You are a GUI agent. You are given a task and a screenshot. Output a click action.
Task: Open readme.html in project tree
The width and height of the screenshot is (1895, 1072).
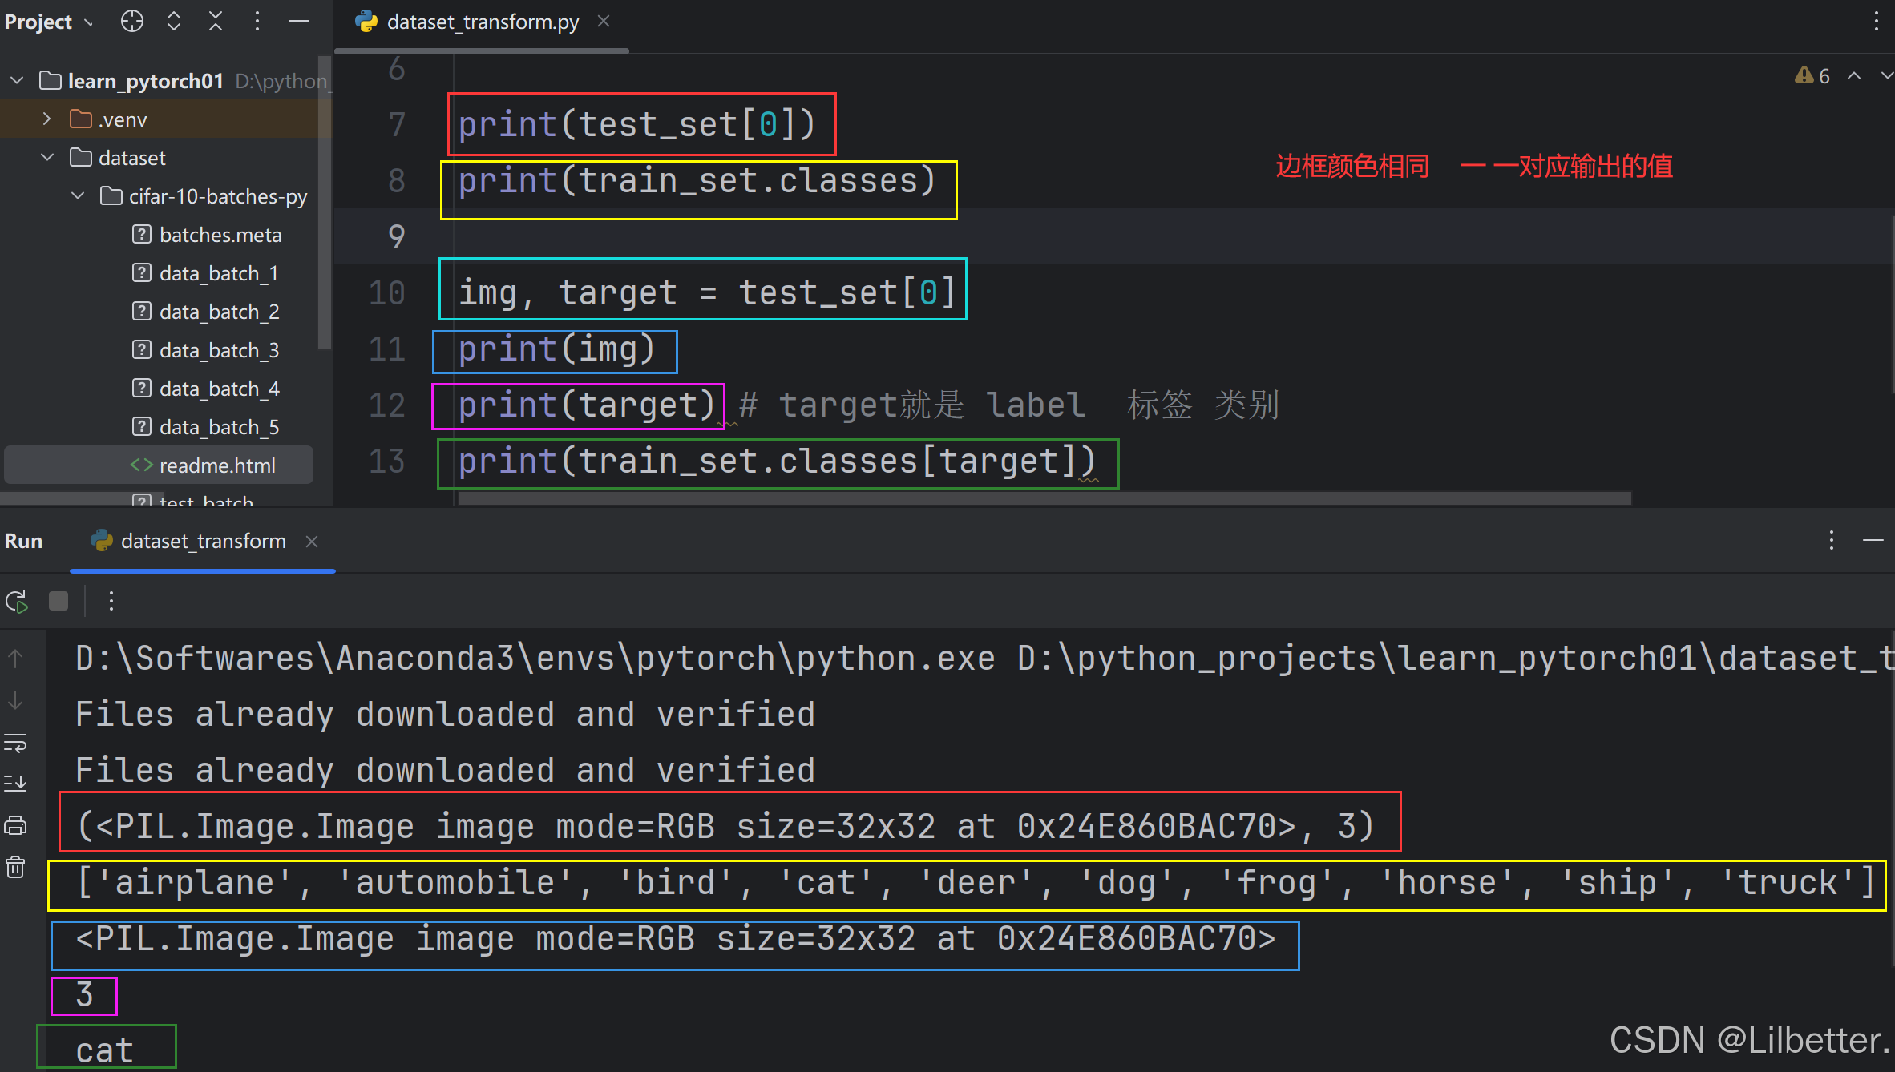tap(216, 465)
